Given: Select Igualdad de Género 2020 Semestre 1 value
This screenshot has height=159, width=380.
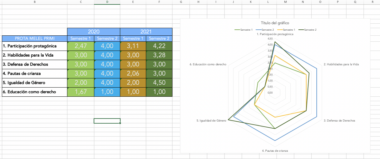Looking at the screenshot, I should pyautogui.click(x=81, y=83).
